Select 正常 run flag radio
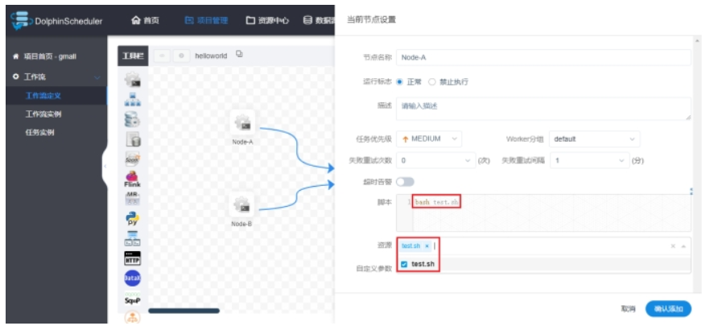This screenshot has width=722, height=330. click(399, 82)
